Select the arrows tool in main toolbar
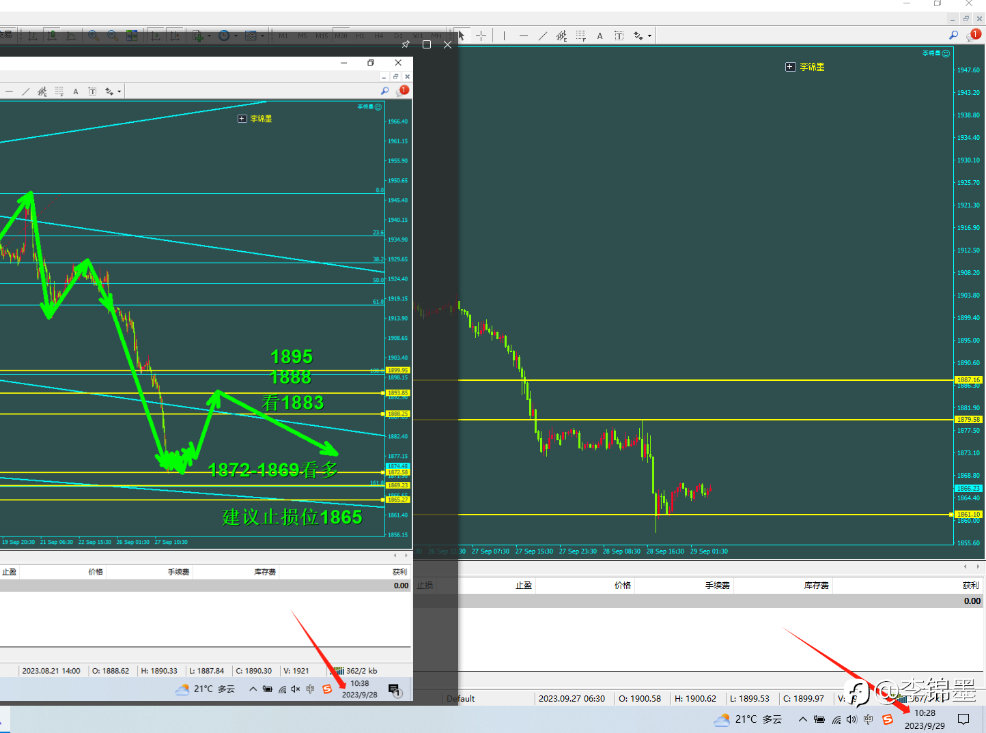Viewport: 986px width, 733px height. point(638,35)
